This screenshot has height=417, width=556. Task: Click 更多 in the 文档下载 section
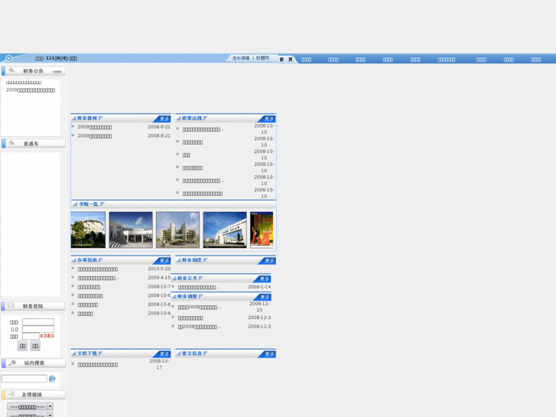tap(164, 354)
